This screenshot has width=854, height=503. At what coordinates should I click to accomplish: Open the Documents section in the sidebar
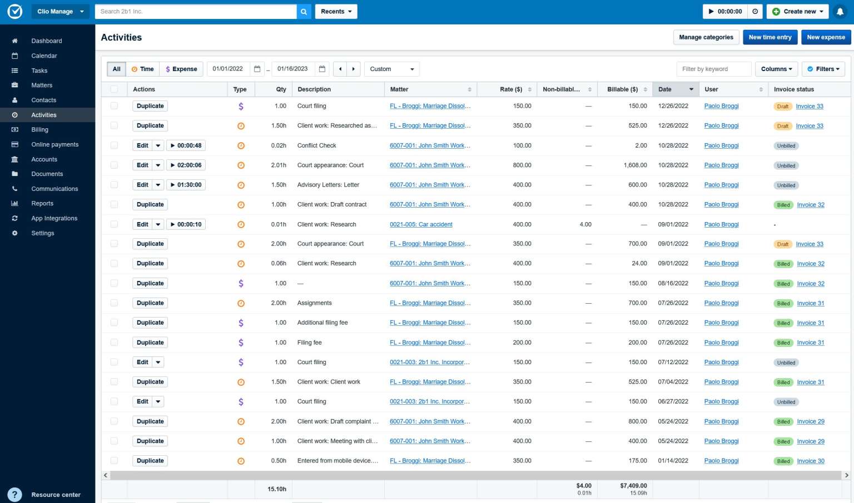pos(47,174)
